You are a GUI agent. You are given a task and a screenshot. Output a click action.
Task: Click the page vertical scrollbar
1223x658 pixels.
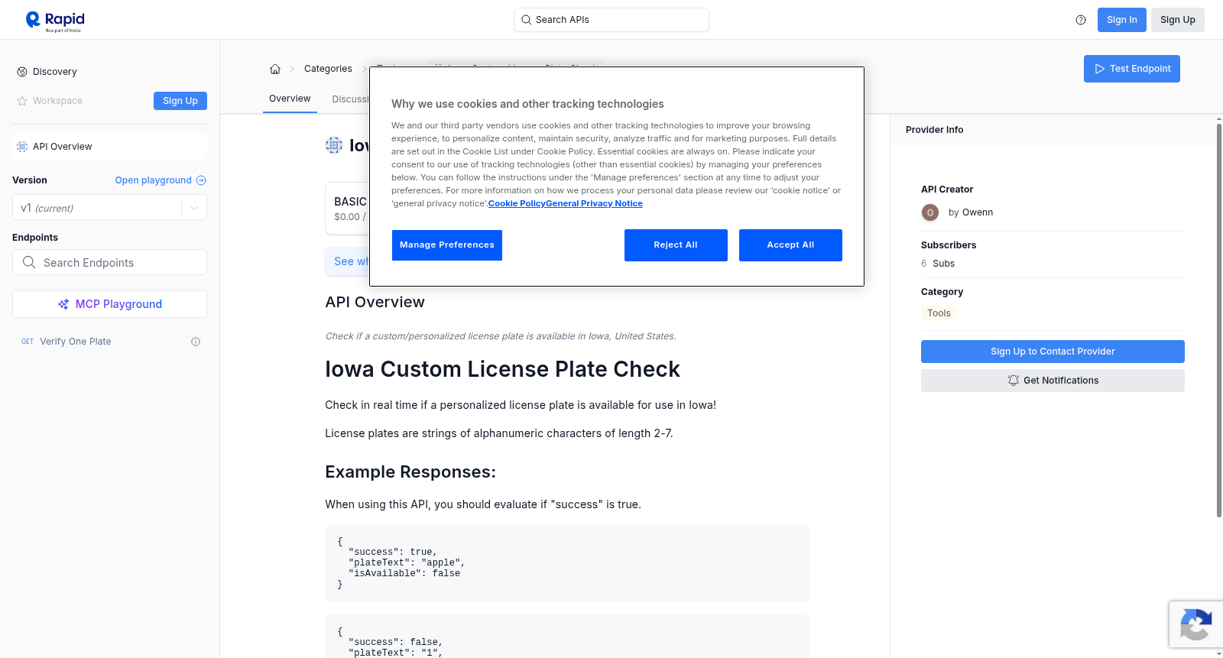1218,319
